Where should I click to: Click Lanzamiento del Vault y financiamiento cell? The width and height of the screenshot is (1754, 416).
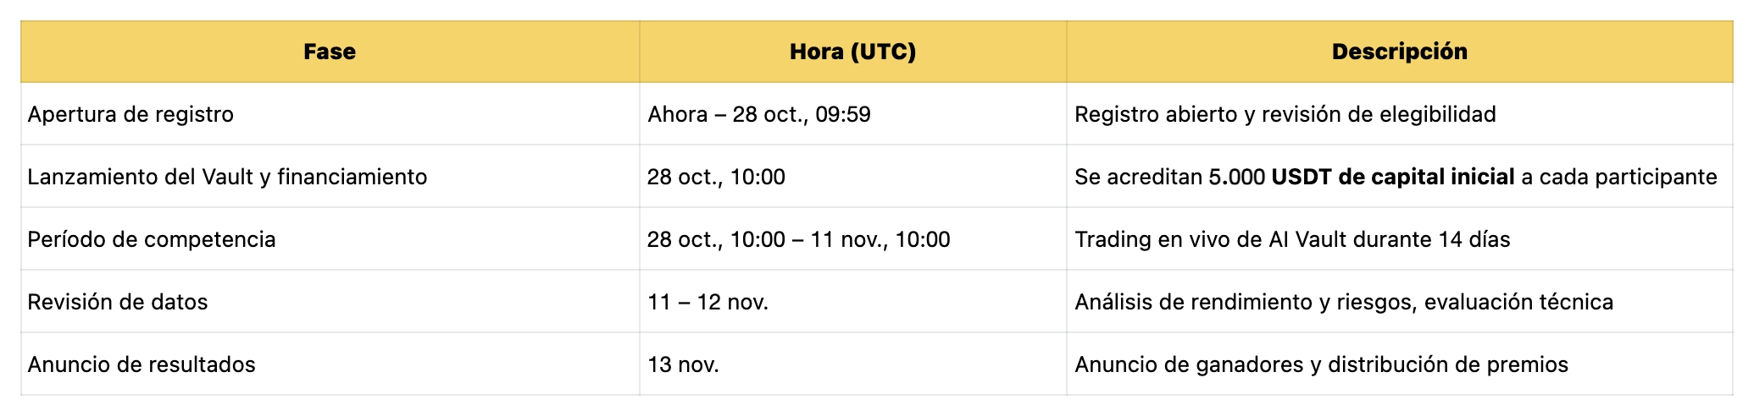(227, 177)
